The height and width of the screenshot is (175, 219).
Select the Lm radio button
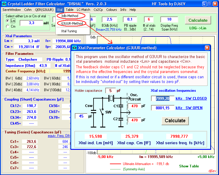[x=8, y=21]
